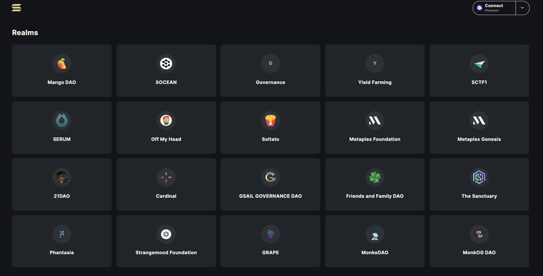The image size is (543, 276).
Task: Click the GRAPE grapes icon
Action: point(271,234)
